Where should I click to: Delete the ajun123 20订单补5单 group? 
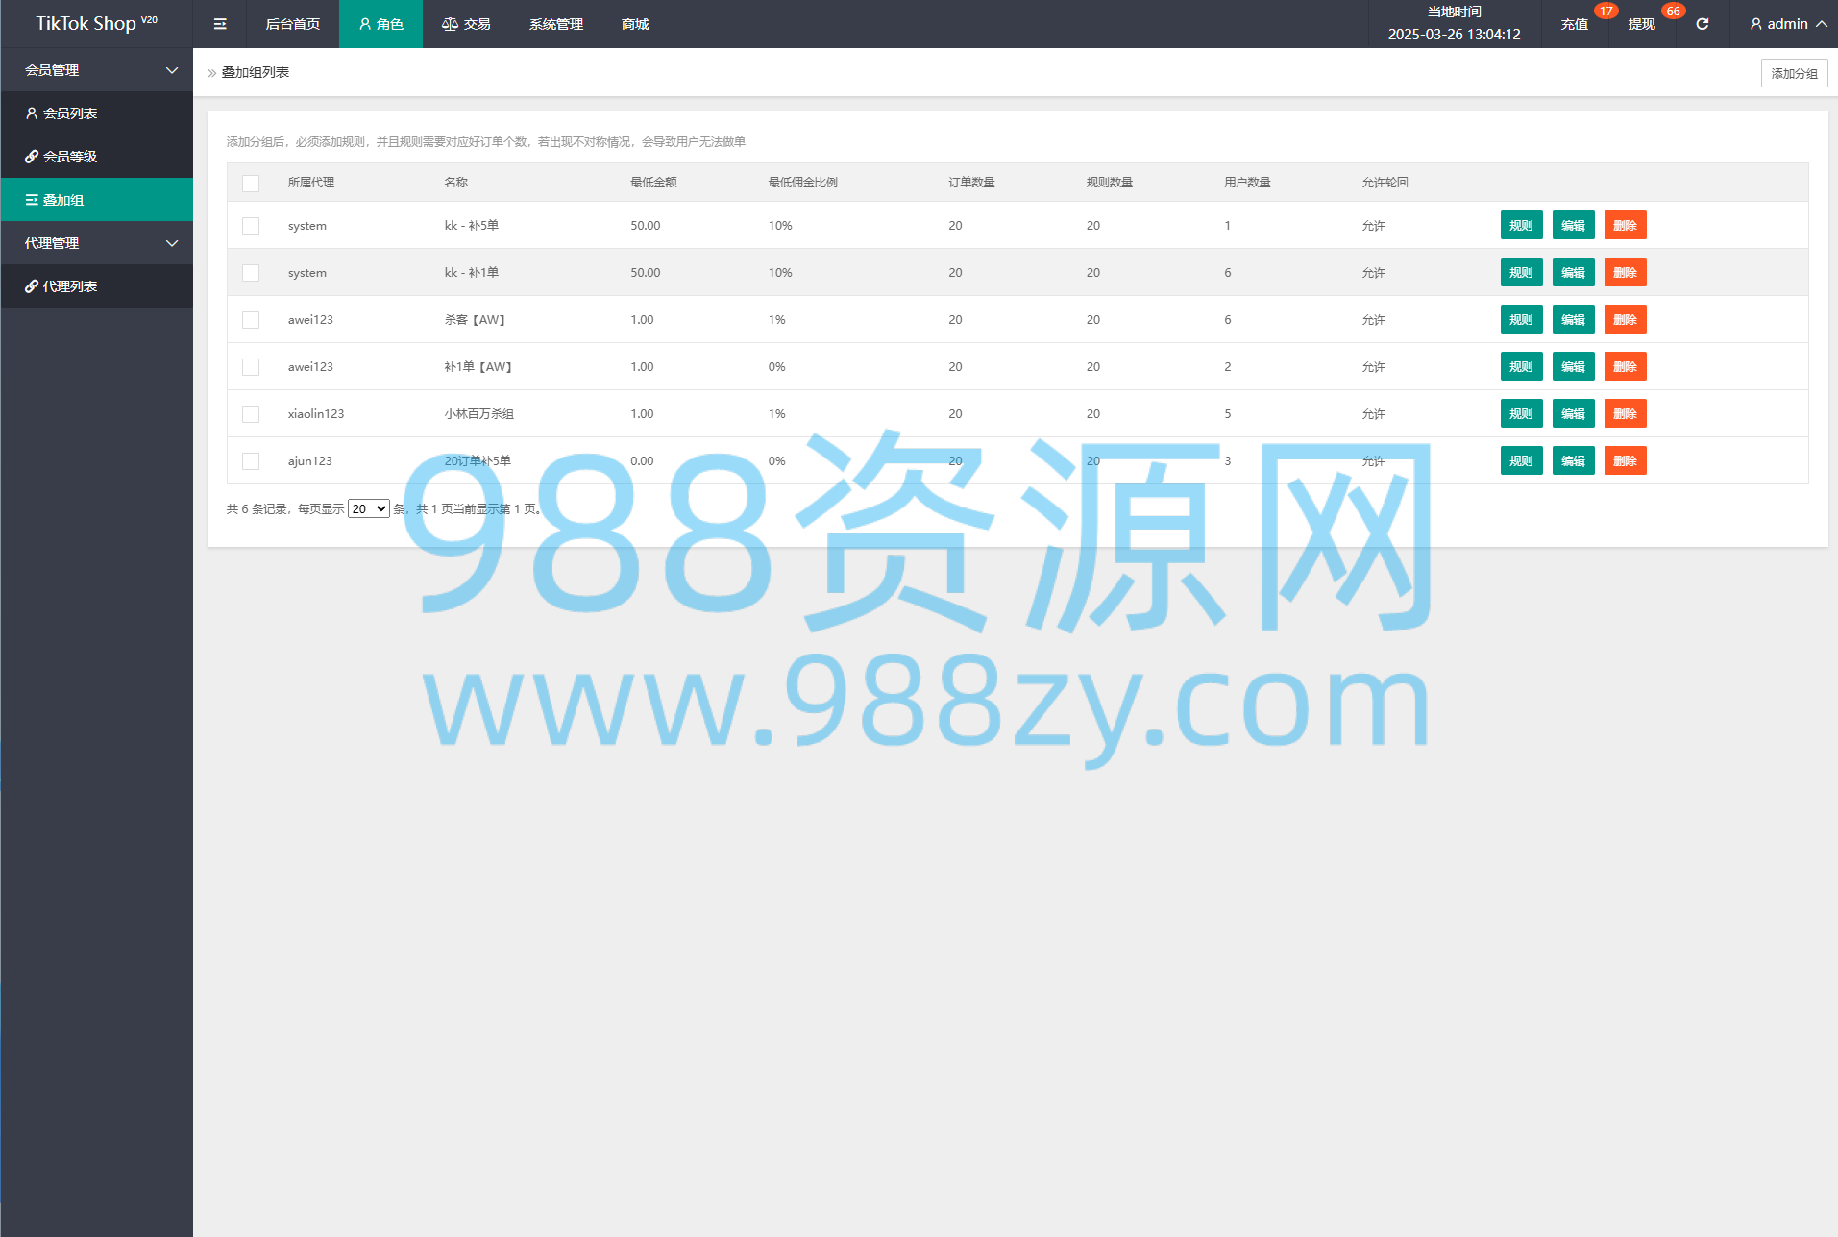[x=1625, y=461]
